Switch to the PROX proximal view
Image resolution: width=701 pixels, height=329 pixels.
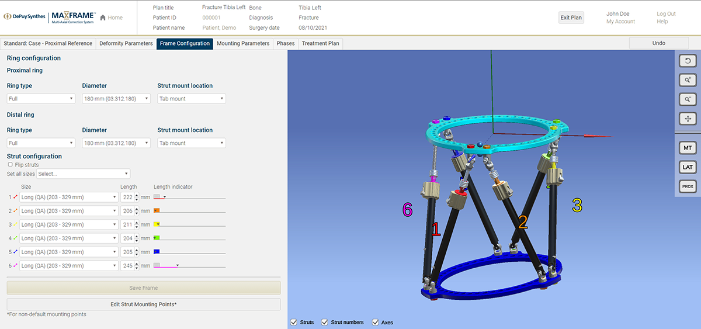coord(688,187)
